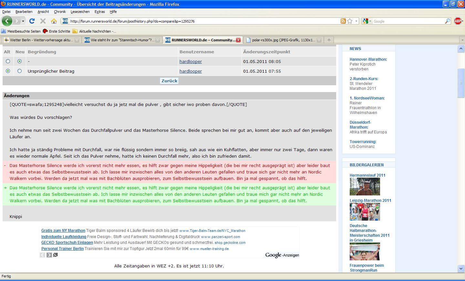Click the Stop loading X icon
The image size is (465, 281).
[x=43, y=21]
